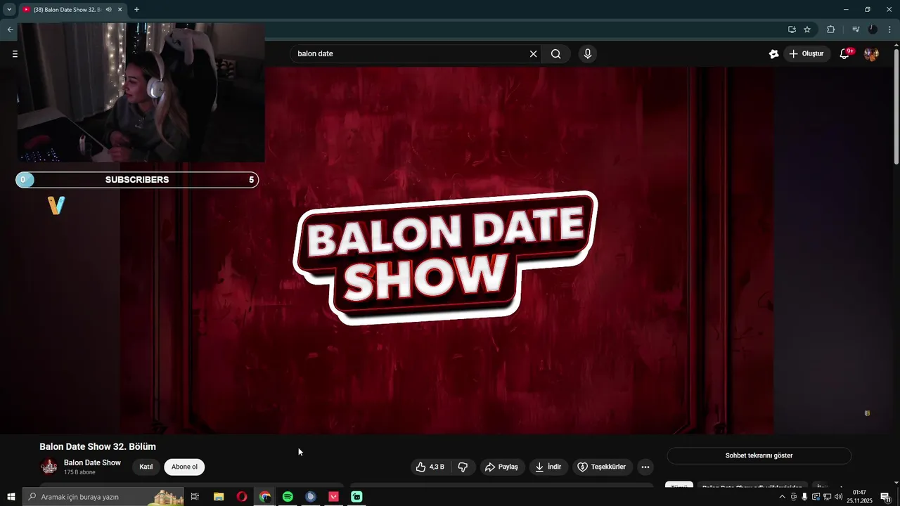Send thanks with Teşekkürler button
This screenshot has height=506, width=900.
click(x=601, y=467)
